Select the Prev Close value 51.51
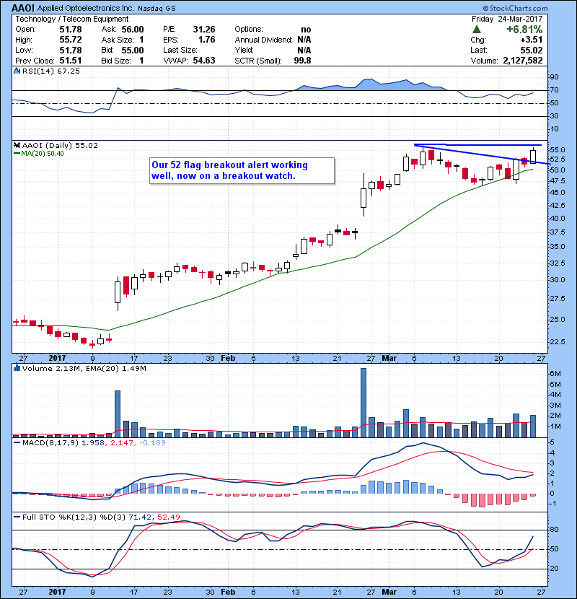This screenshot has width=577, height=599. click(x=71, y=61)
